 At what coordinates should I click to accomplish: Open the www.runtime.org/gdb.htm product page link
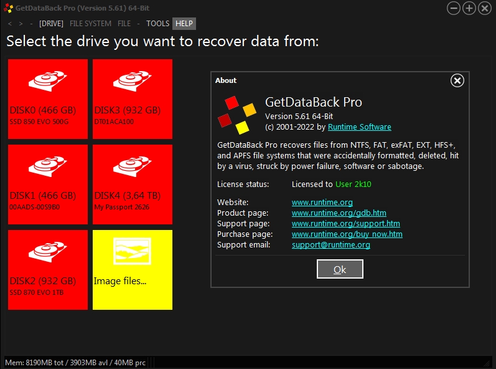point(339,213)
